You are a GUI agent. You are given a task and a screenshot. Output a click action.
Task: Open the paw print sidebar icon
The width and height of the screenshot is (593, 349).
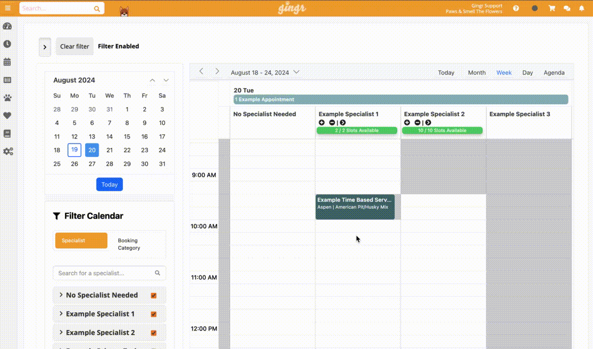(7, 97)
